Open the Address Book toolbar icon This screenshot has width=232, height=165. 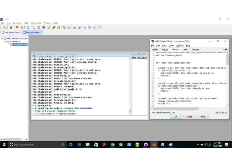(x=34, y=27)
